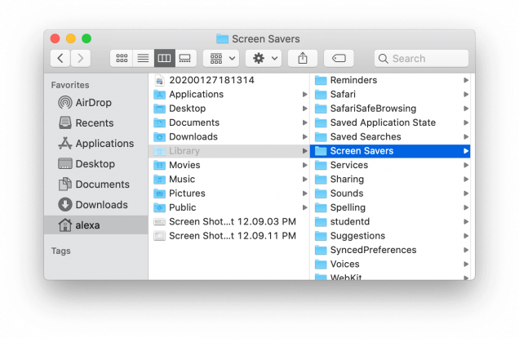This screenshot has width=519, height=338.
Task: Open the gear action menu
Action: click(x=264, y=59)
